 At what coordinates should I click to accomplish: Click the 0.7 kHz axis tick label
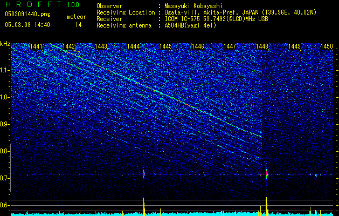(x=4, y=178)
